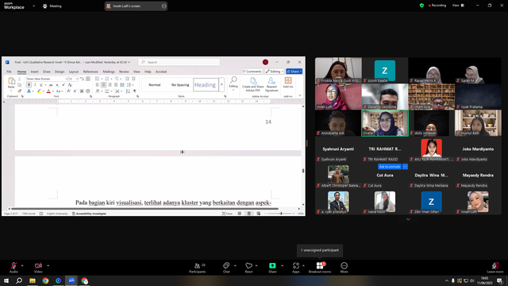Apply the Heading style

tap(205, 85)
